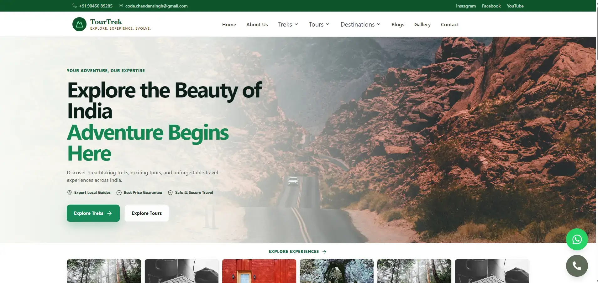Open the first forest experience thumbnail
This screenshot has width=598, height=283.
pos(104,271)
